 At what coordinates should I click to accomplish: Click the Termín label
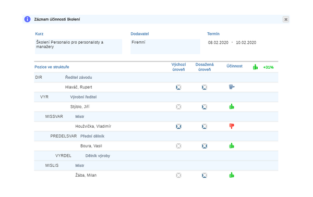[213, 34]
